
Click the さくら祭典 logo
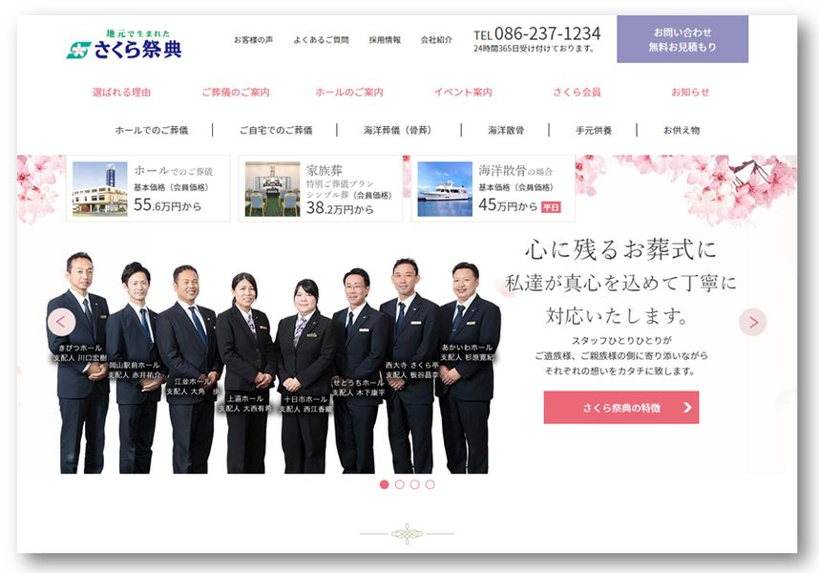(x=124, y=45)
